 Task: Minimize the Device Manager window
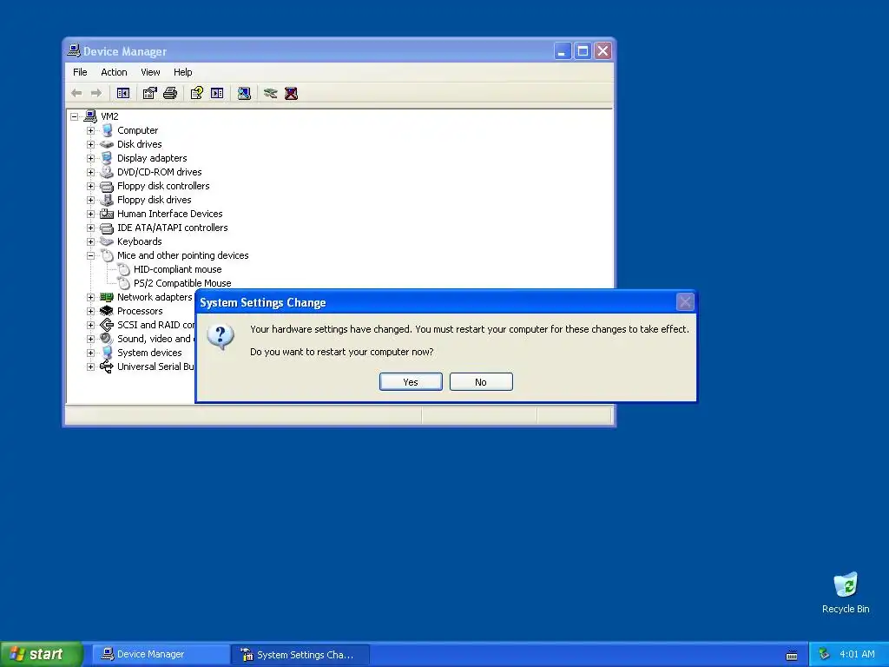pos(562,51)
